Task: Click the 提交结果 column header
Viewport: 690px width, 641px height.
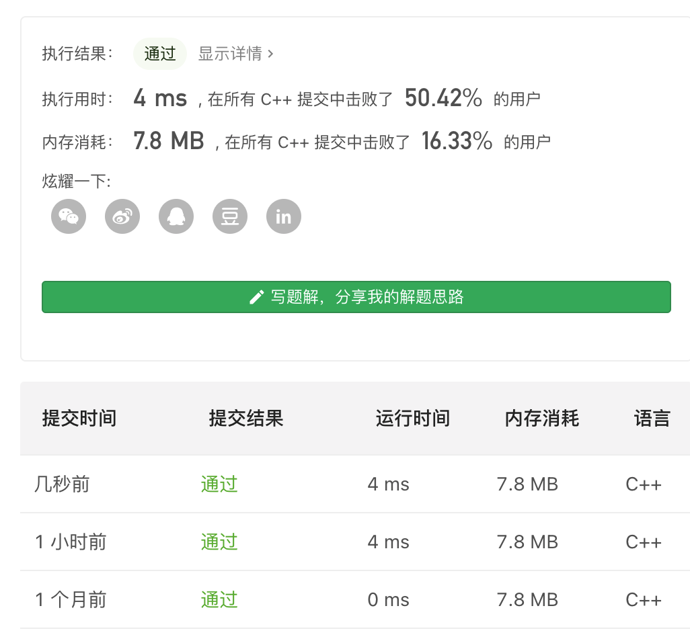Action: coord(246,419)
